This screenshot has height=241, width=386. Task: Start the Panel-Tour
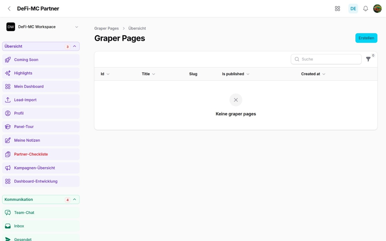41,127
